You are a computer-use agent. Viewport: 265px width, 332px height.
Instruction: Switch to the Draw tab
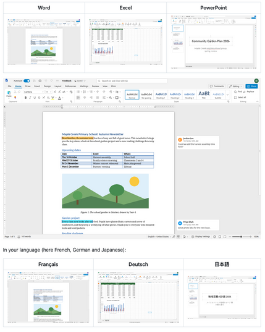tap(28, 87)
